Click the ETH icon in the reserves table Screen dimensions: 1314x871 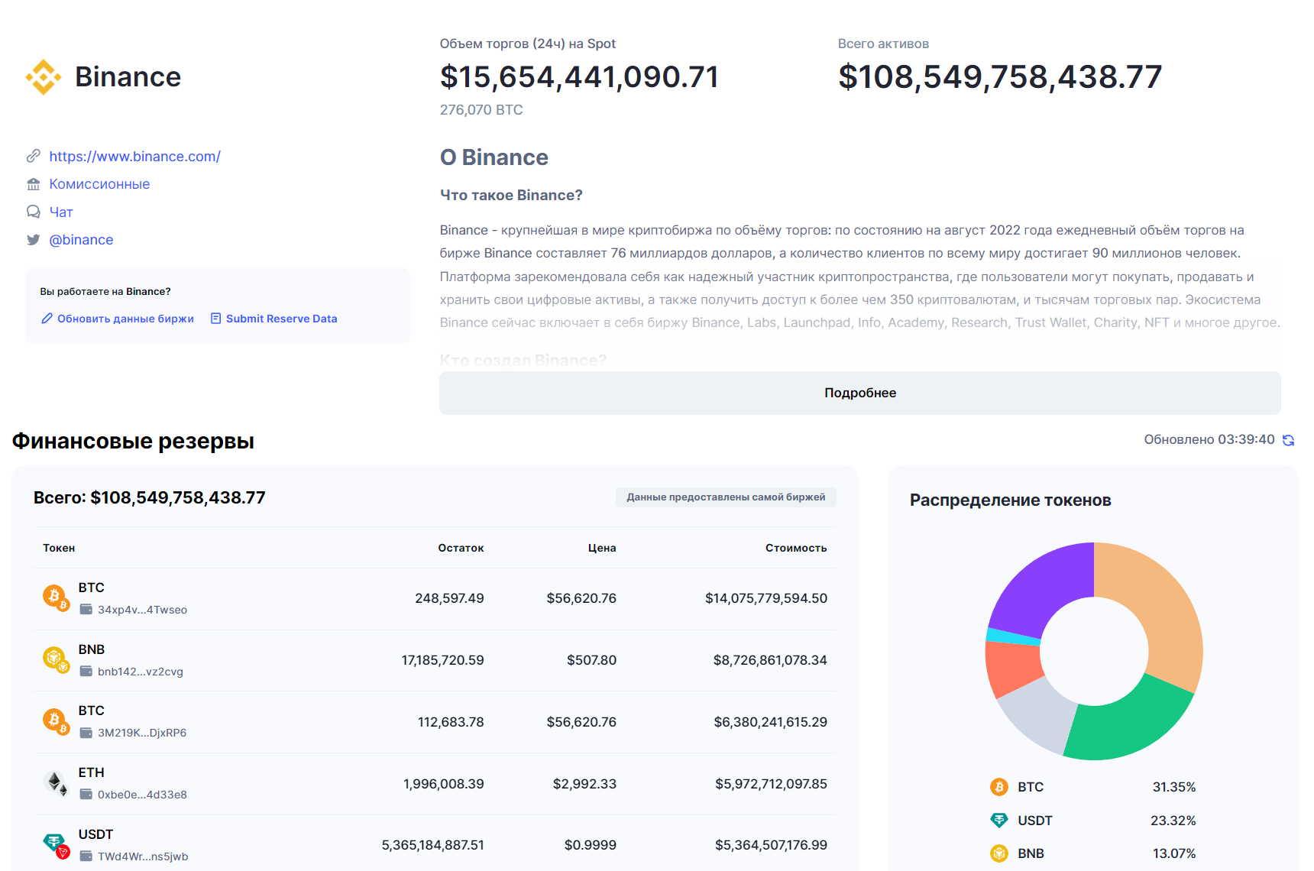click(54, 781)
